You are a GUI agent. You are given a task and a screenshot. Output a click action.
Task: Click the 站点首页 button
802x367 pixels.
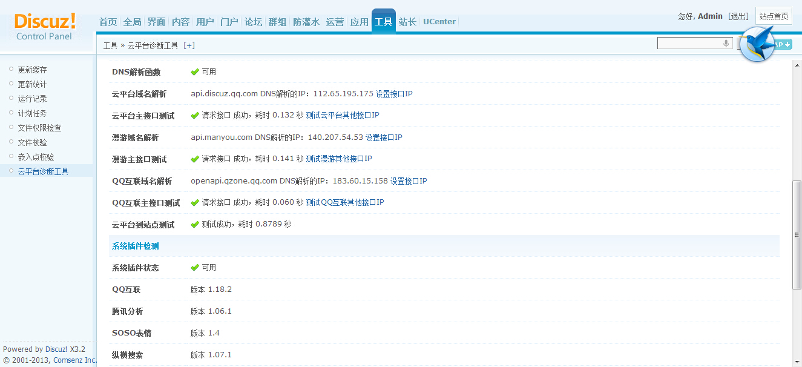(774, 16)
